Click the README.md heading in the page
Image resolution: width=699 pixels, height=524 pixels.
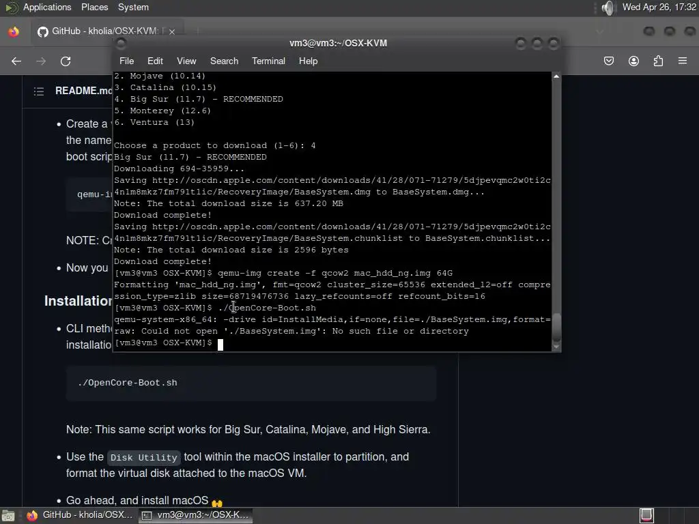pyautogui.click(x=83, y=91)
